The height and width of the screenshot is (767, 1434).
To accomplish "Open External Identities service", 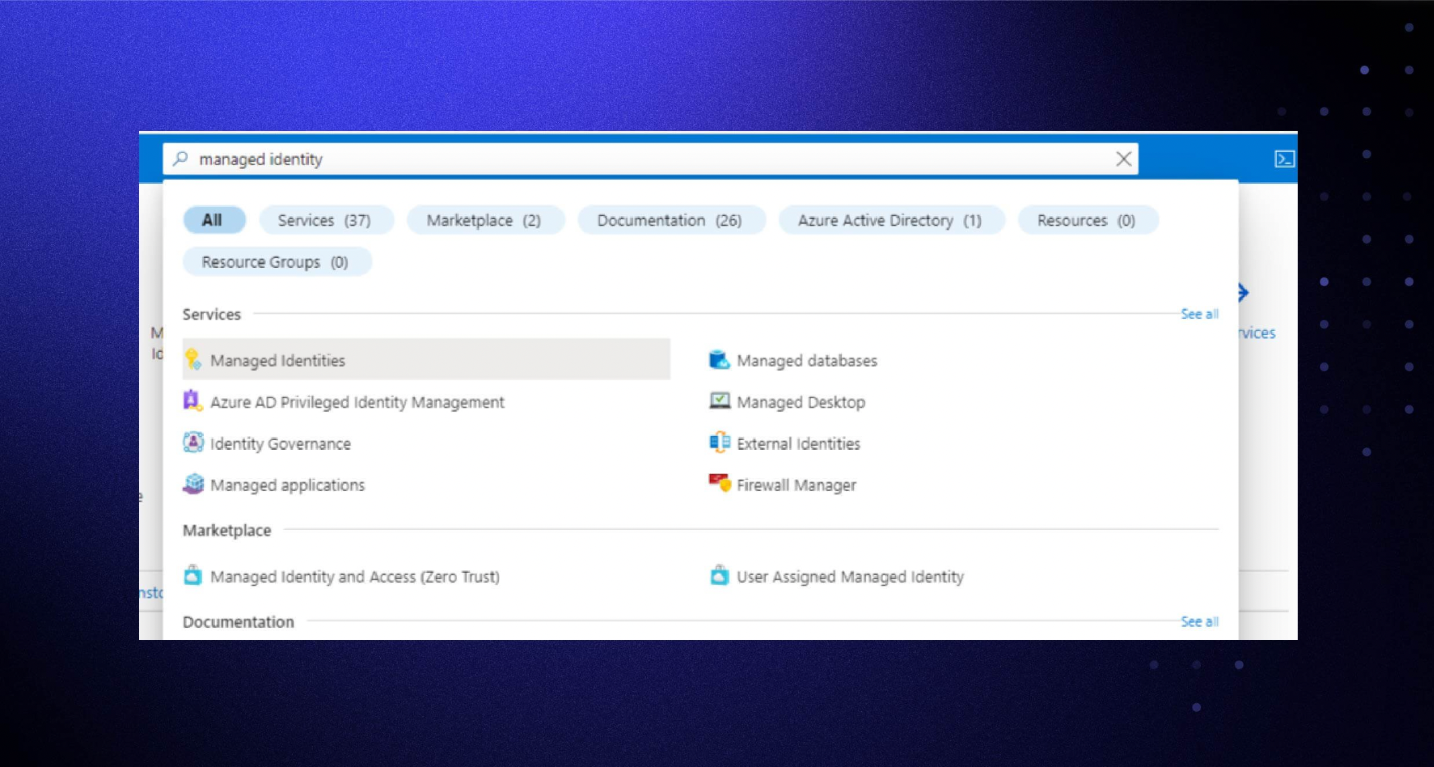I will tap(798, 443).
